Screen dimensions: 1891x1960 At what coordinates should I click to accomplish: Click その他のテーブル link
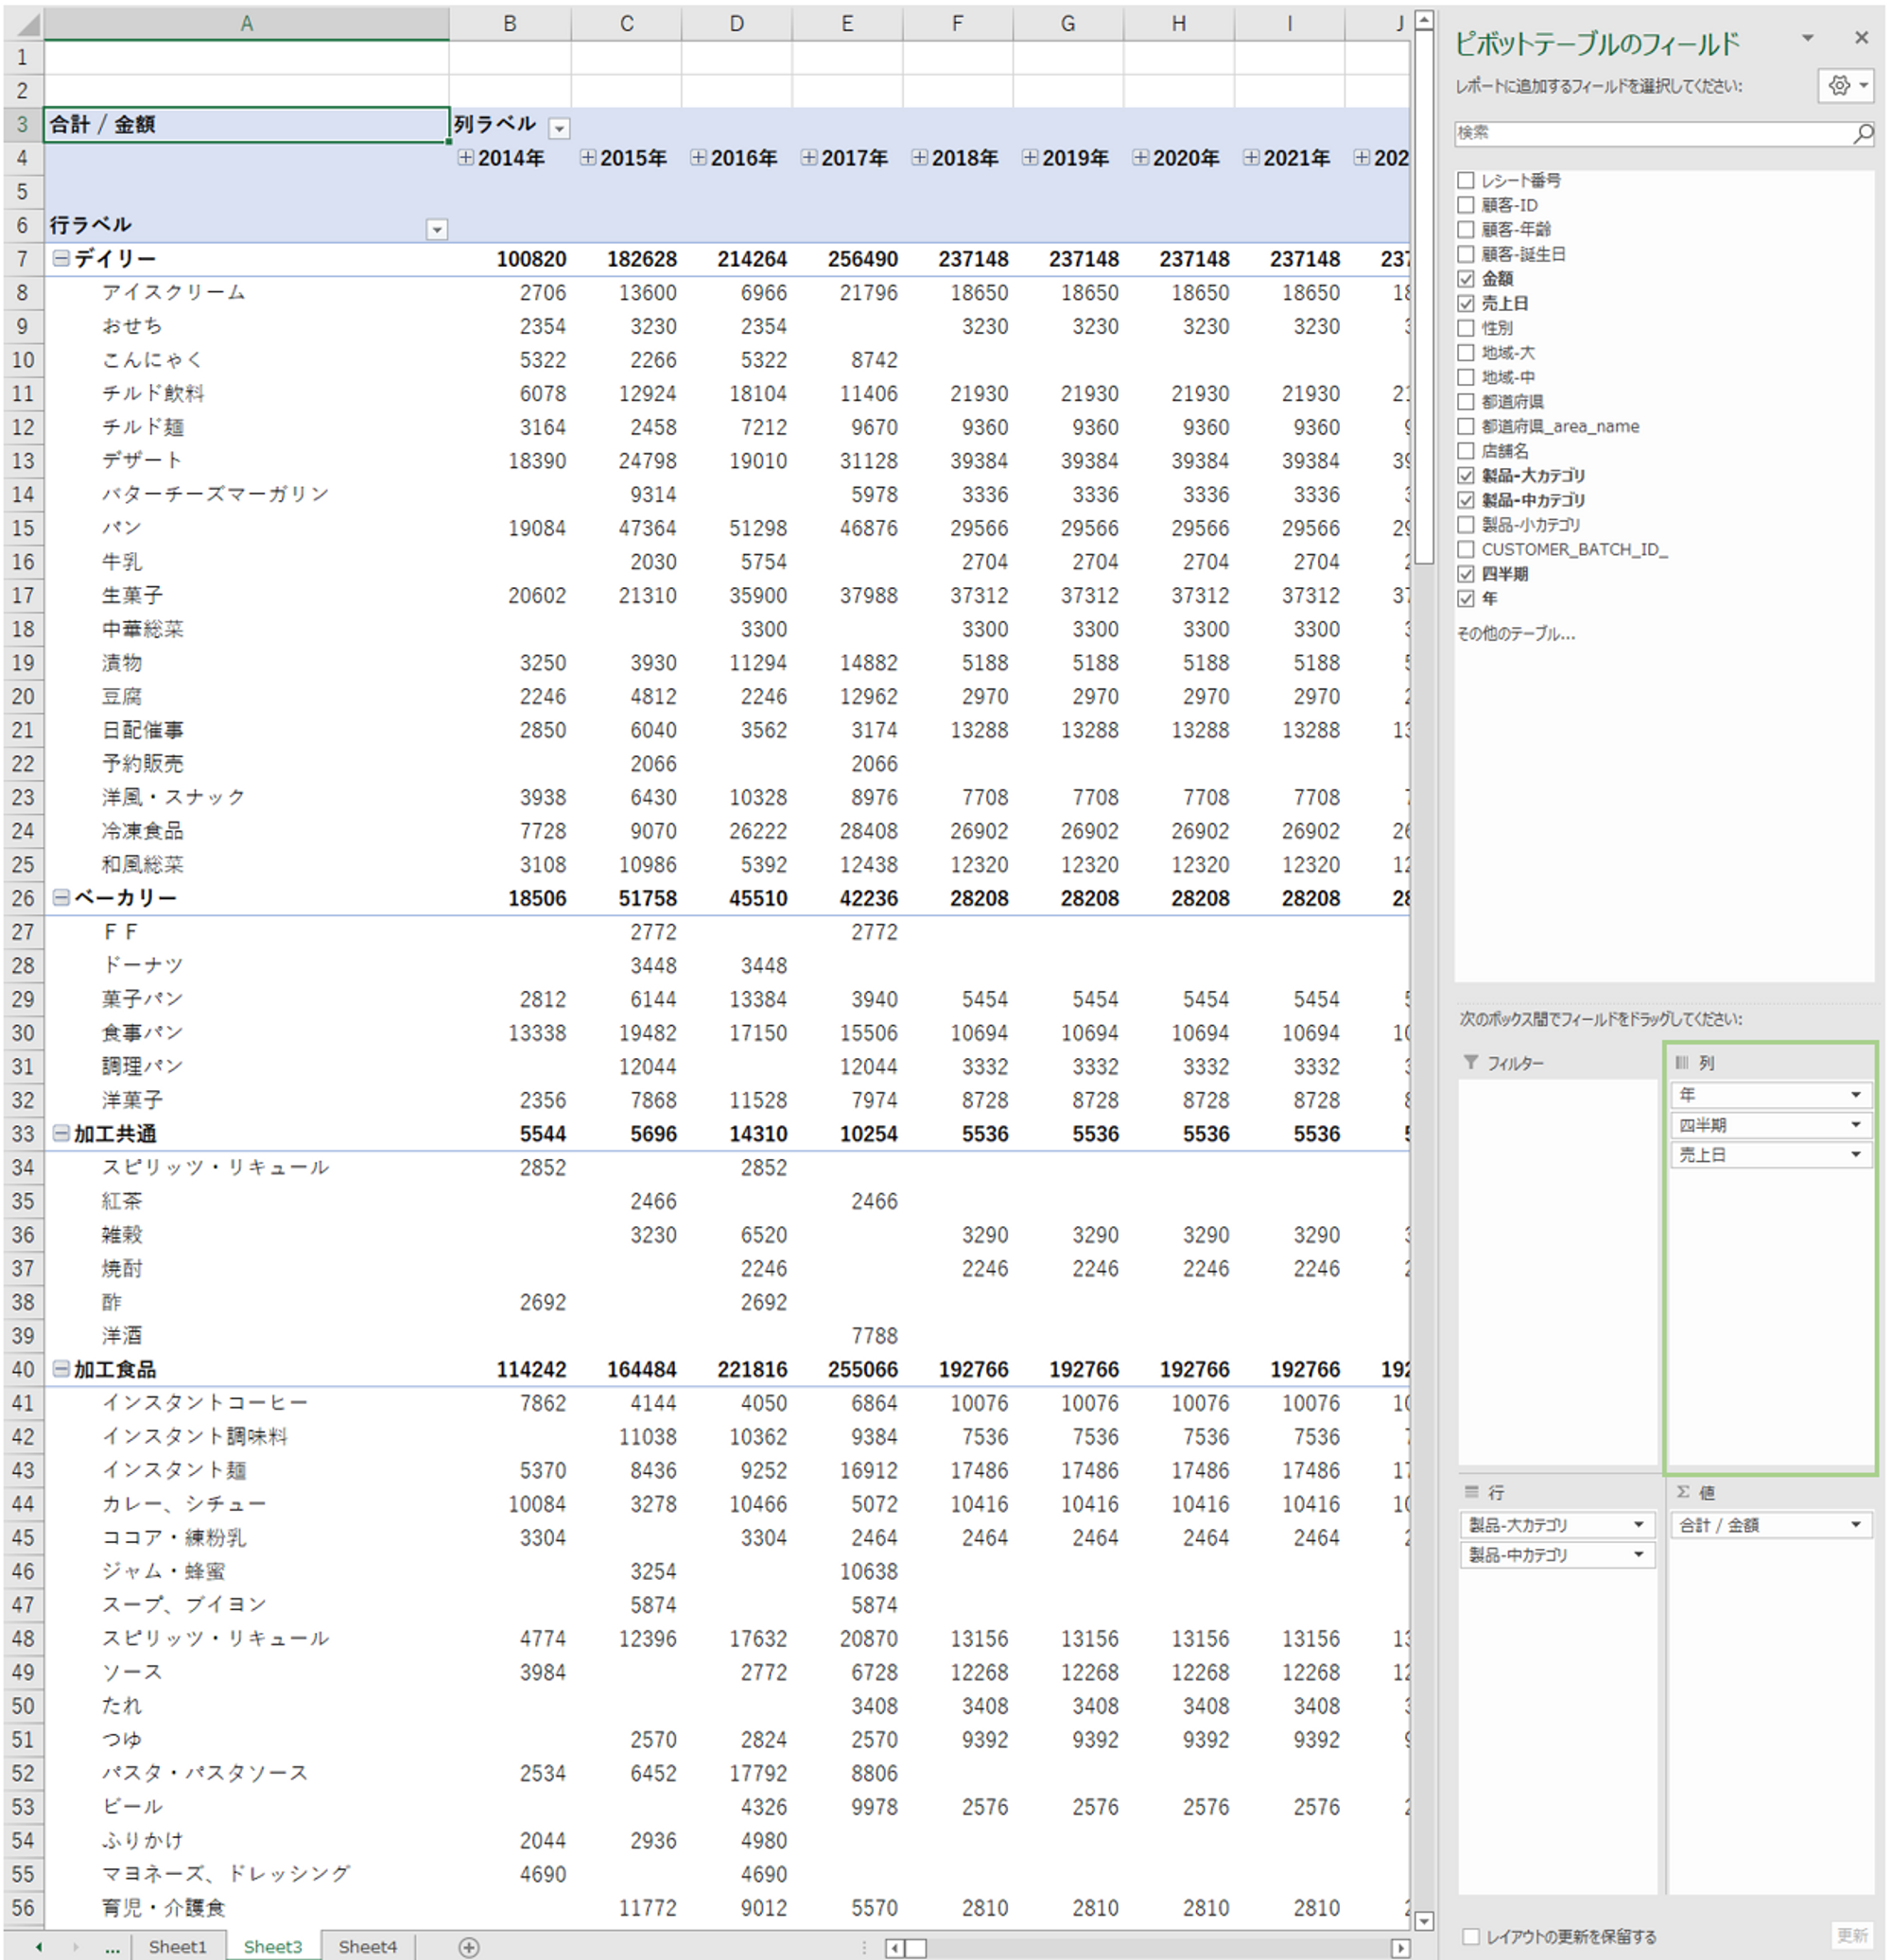click(x=1515, y=633)
